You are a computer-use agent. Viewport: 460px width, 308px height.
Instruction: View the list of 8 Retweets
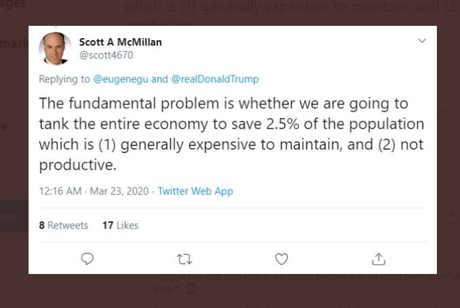click(x=63, y=225)
